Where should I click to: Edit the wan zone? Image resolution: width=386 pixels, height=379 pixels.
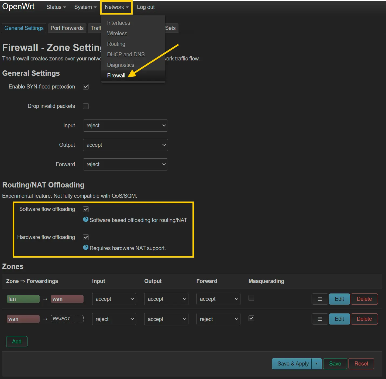pyautogui.click(x=339, y=319)
